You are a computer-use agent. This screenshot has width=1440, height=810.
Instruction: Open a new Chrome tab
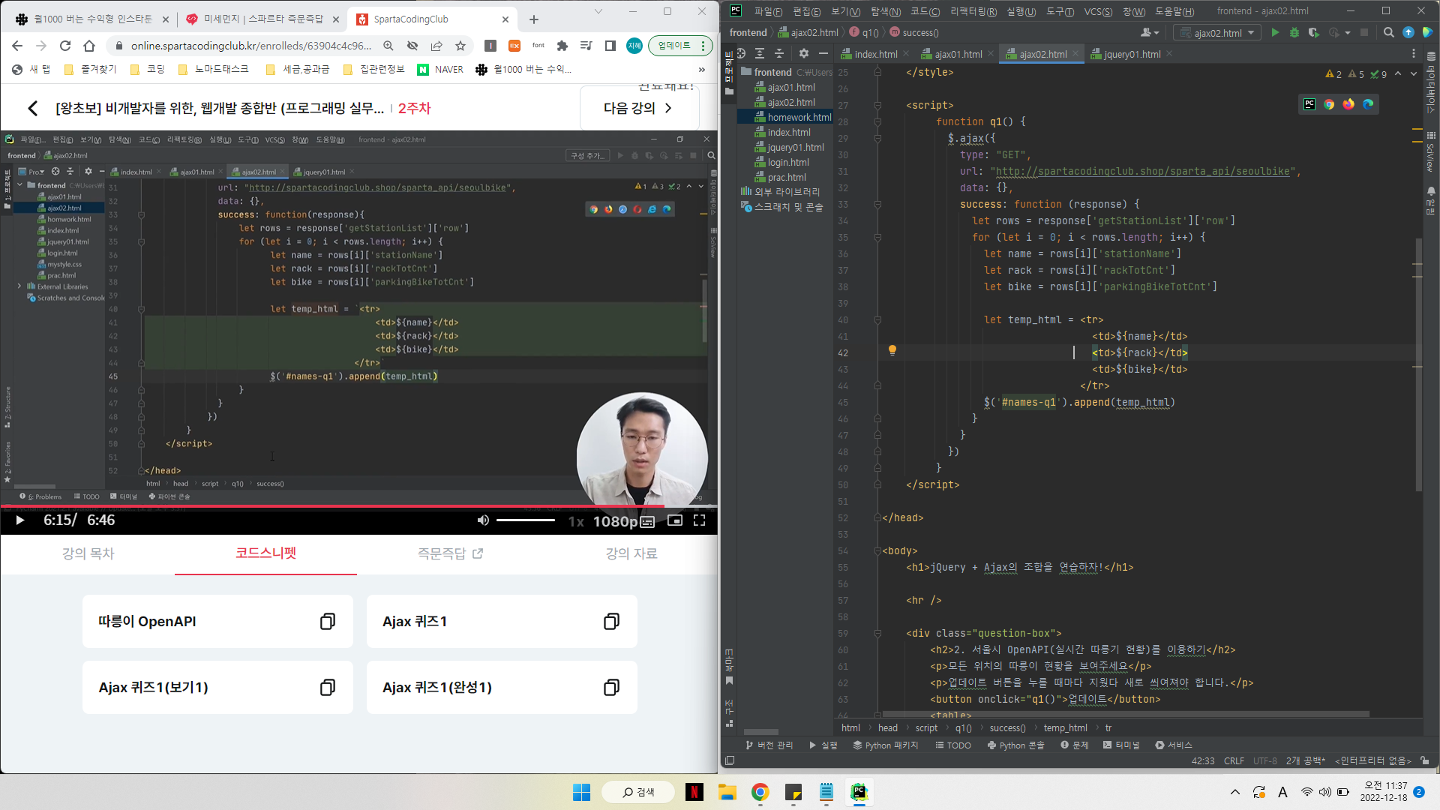(x=534, y=19)
